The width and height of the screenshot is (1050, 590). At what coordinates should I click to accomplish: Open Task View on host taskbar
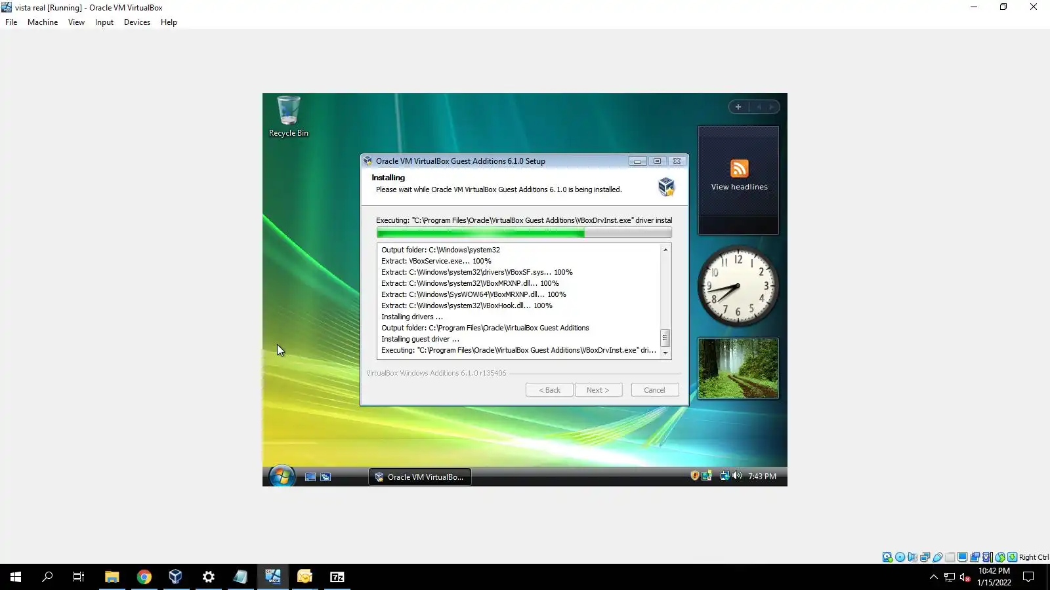79,577
